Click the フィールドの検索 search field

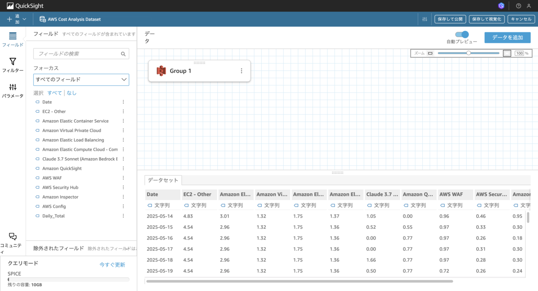81,54
